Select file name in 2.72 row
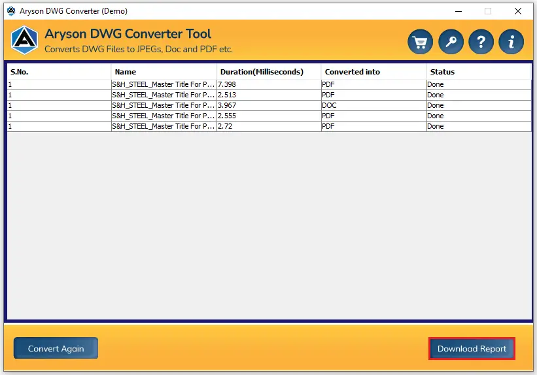This screenshot has width=537, height=375. (164, 126)
